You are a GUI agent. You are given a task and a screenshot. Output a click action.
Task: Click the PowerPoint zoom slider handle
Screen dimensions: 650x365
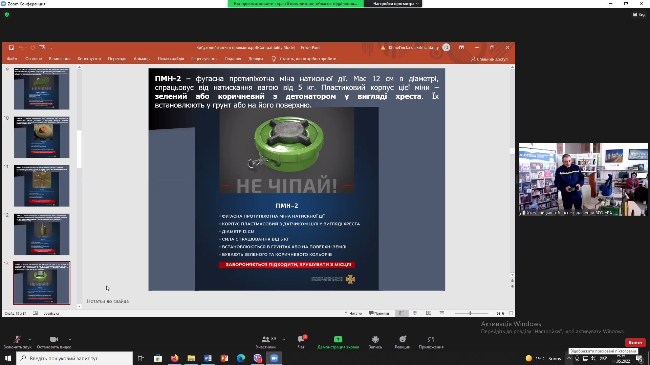470,313
